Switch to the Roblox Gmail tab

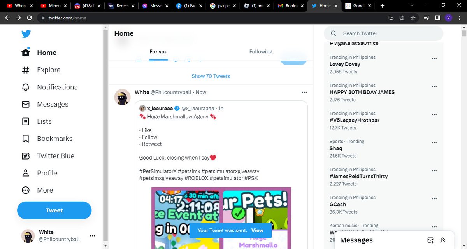pyautogui.click(x=291, y=6)
